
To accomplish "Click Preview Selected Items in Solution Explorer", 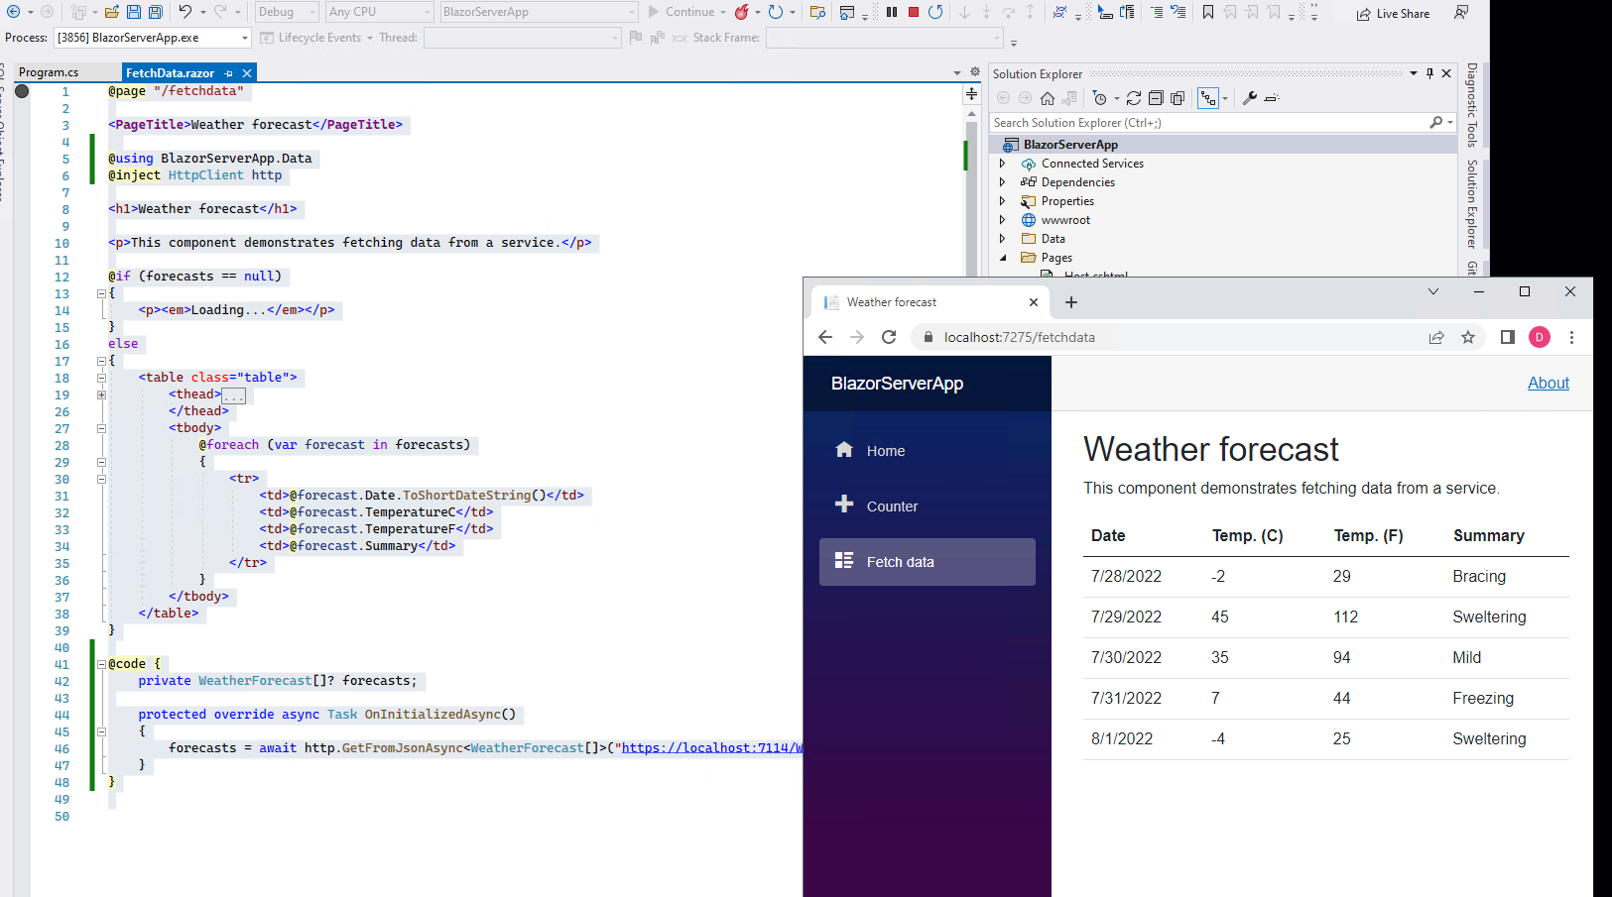I will click(x=1272, y=98).
